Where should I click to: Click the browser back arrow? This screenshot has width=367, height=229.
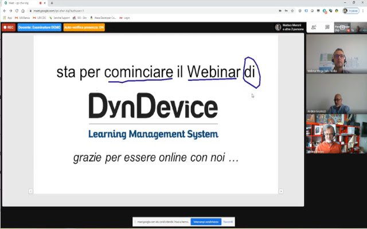point(5,11)
